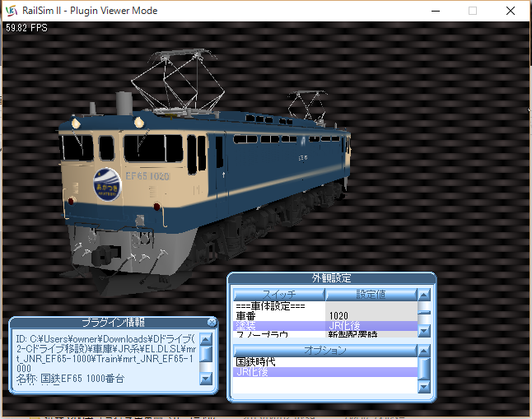Maximize the RailSim II window
The image size is (532, 419).
click(x=473, y=11)
